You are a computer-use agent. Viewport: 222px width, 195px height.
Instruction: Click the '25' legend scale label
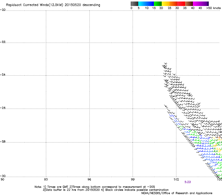[169, 8]
